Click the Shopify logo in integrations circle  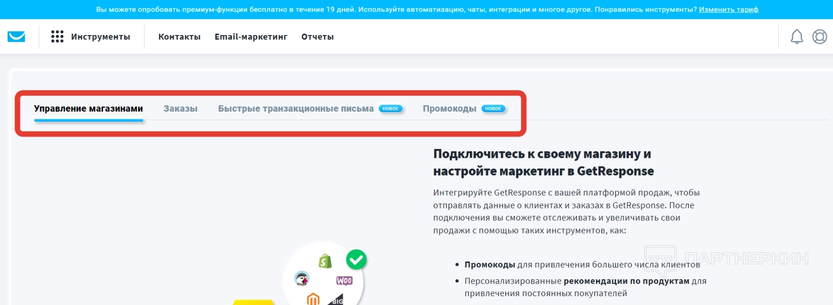(x=325, y=261)
